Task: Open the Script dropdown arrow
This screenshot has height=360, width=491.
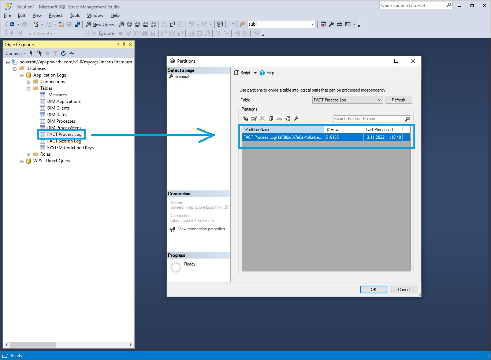Action: pos(256,73)
